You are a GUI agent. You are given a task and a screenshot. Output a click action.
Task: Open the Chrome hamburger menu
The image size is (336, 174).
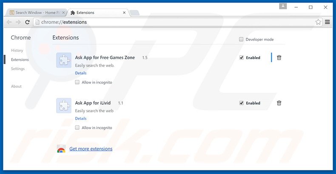(x=327, y=22)
